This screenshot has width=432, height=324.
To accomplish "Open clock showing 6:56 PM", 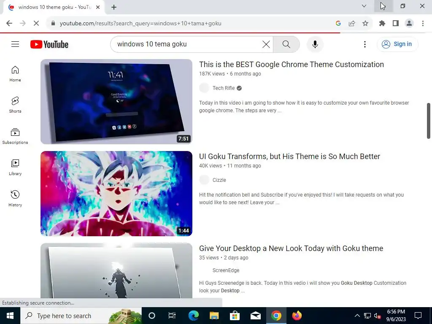I will tap(396, 316).
